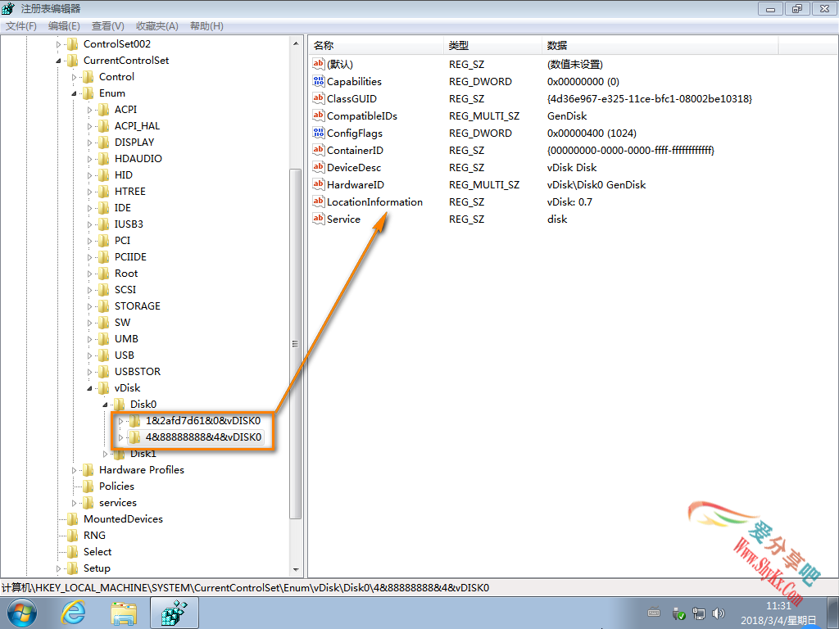The height and width of the screenshot is (629, 839).
Task: Open the 帮助(H) menu
Action: 206,25
